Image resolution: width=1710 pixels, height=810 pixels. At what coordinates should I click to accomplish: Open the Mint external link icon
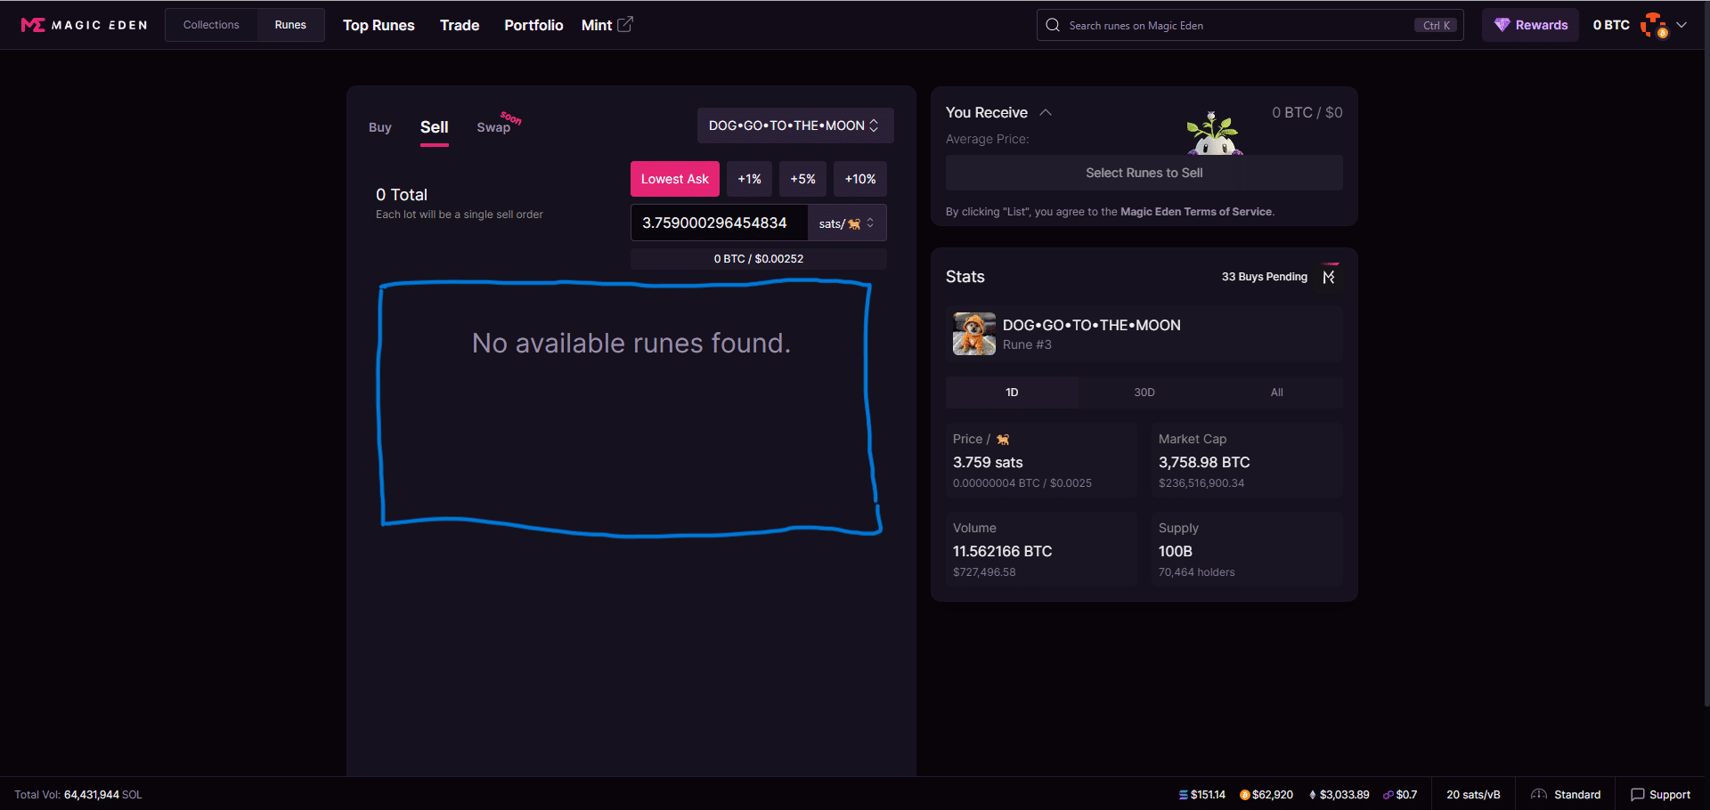click(625, 24)
